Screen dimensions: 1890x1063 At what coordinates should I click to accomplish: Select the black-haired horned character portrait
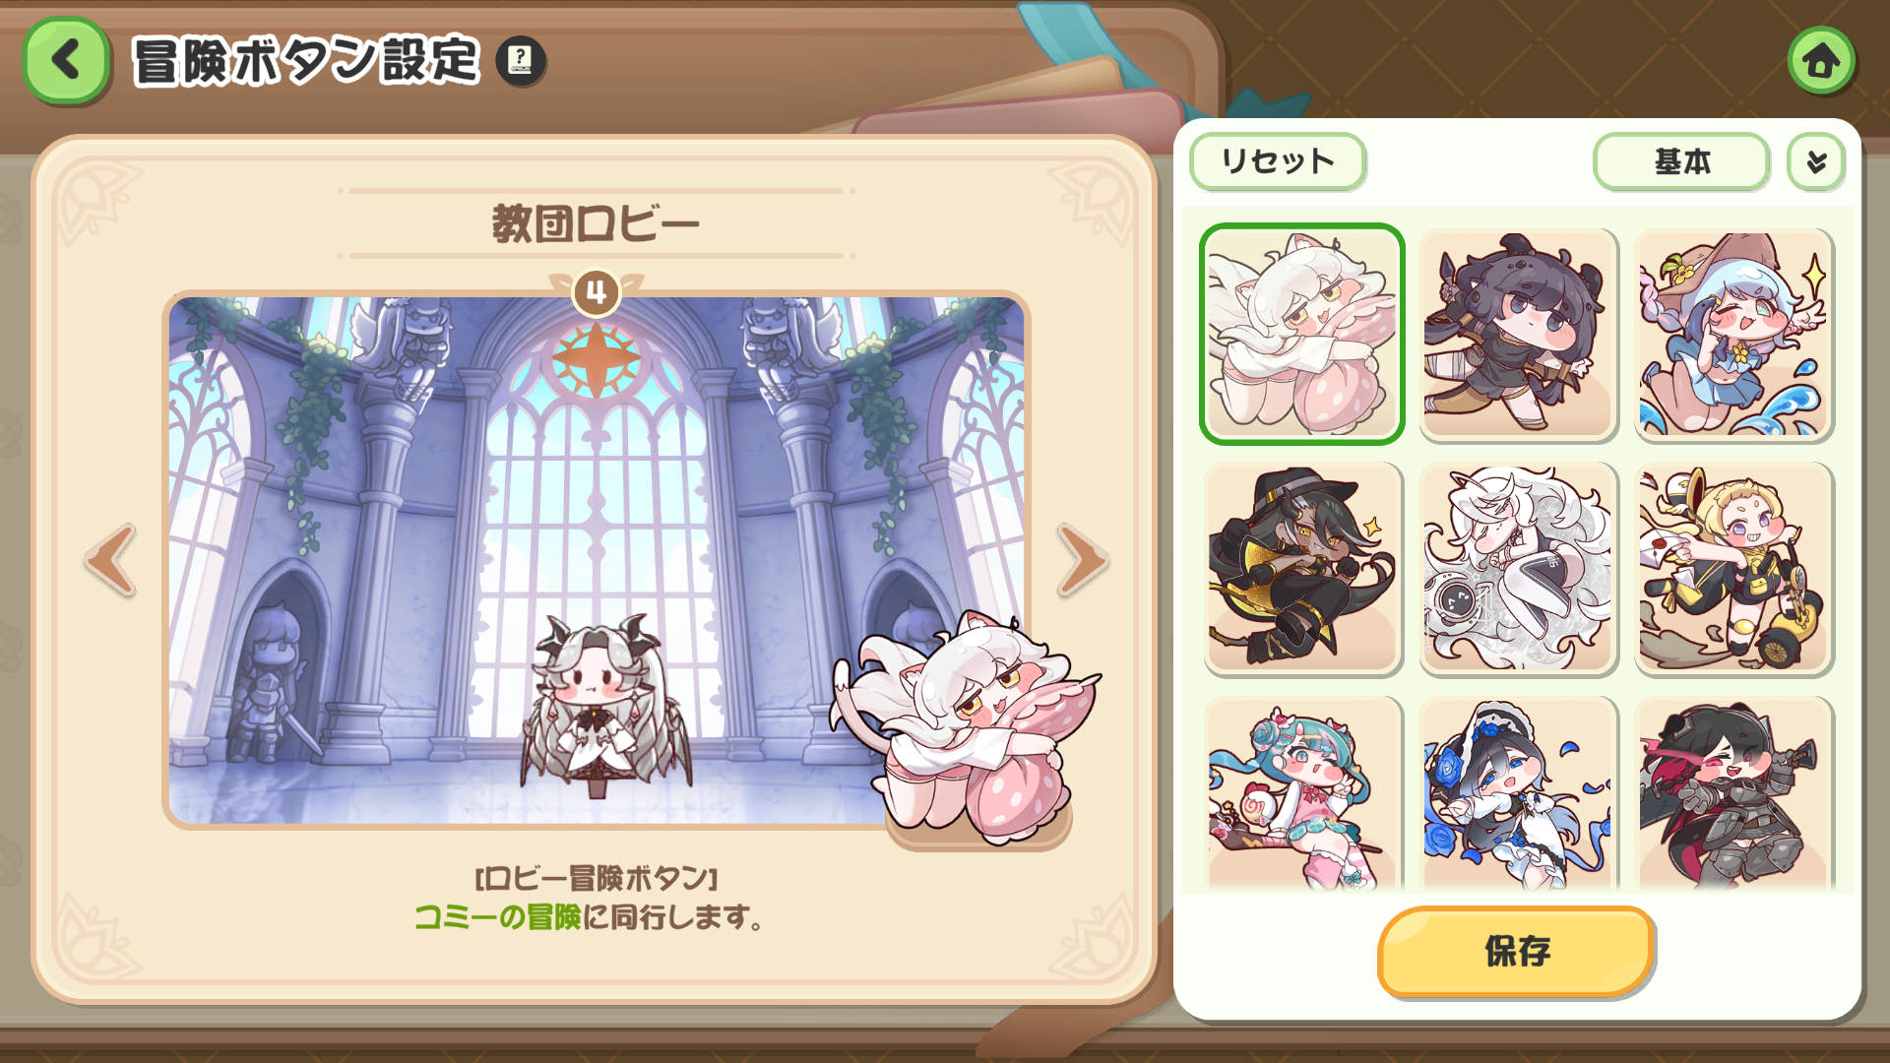click(x=1518, y=335)
